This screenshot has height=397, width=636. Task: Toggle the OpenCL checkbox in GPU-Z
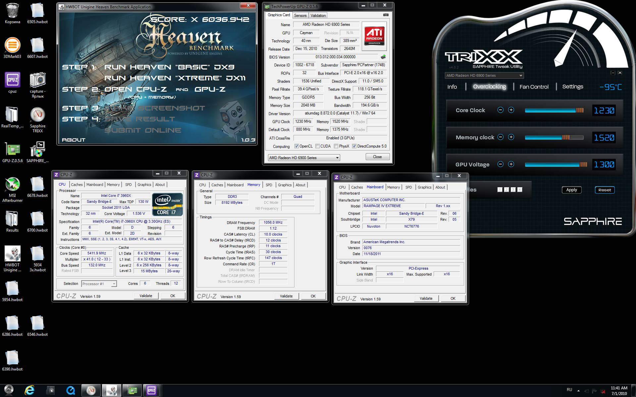tap(296, 146)
